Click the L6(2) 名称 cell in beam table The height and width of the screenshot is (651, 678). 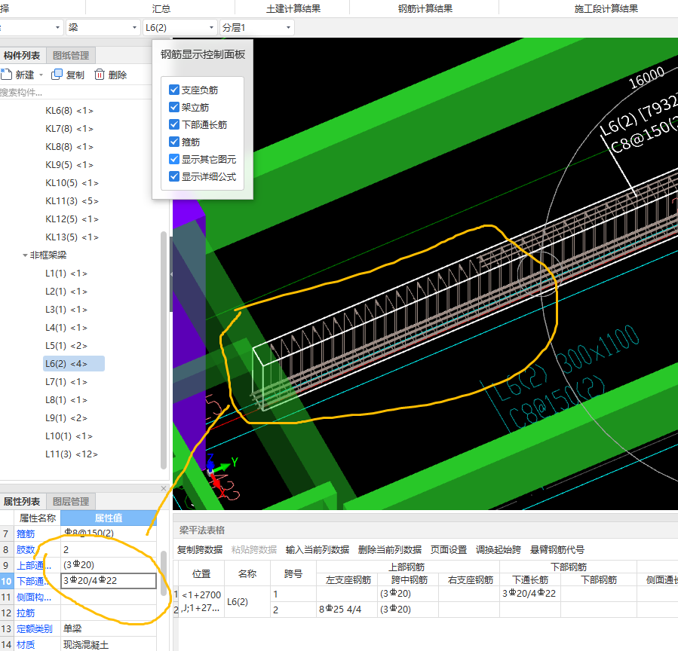point(247,602)
